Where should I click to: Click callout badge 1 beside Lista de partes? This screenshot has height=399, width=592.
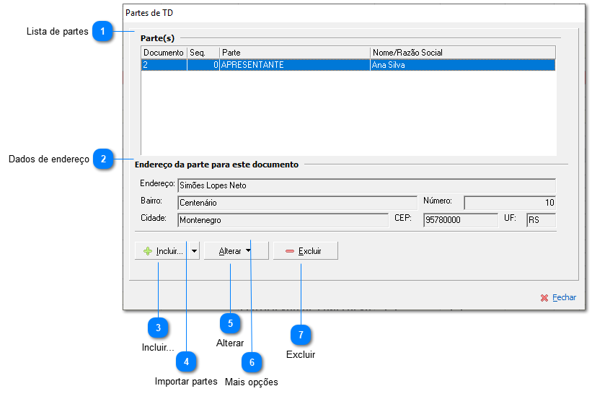coord(103,32)
